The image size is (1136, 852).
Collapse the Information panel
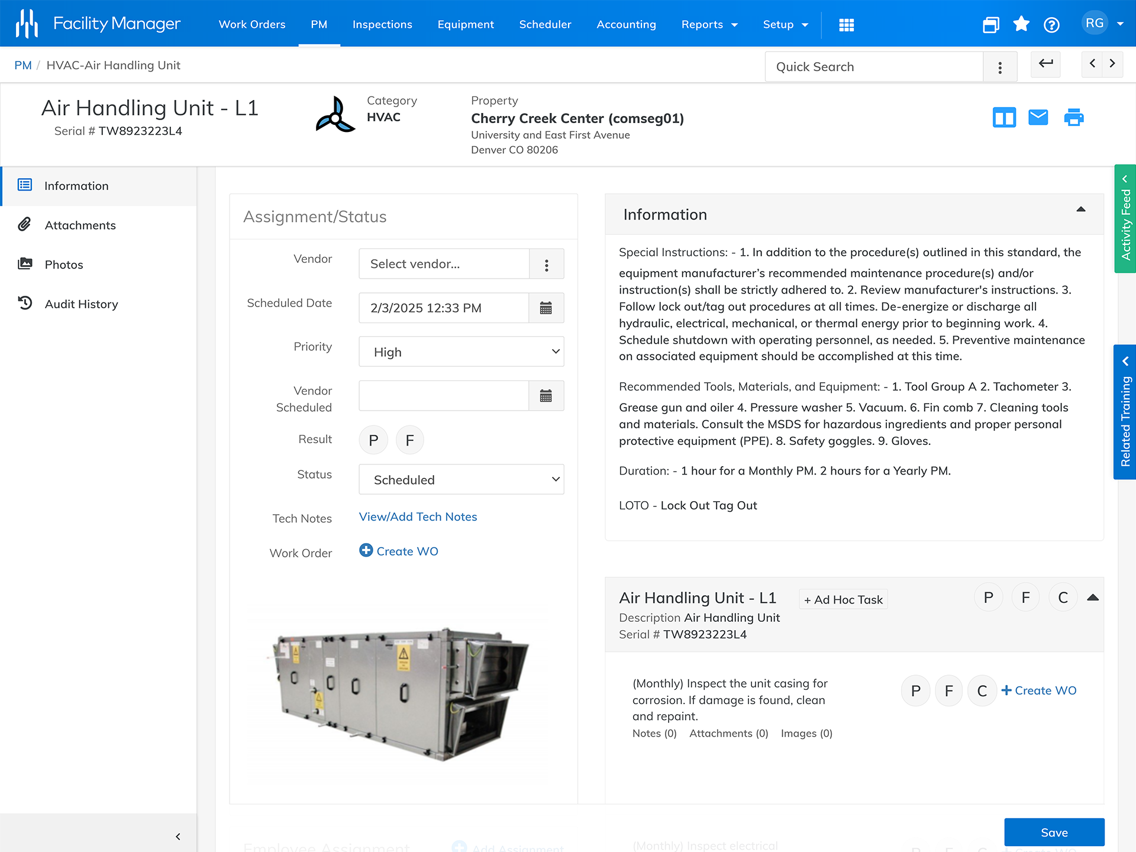pyautogui.click(x=1081, y=210)
